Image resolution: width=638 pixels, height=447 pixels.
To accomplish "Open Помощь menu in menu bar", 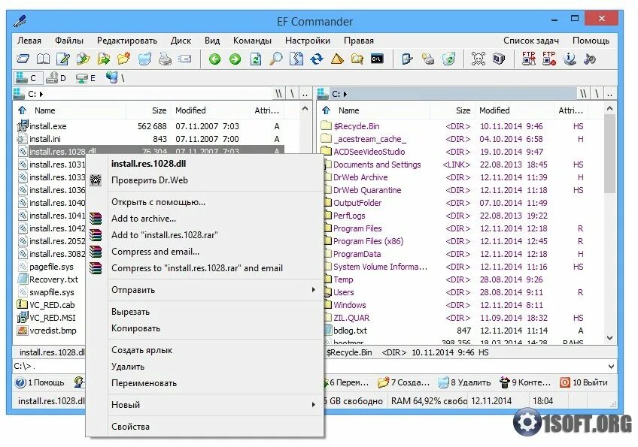I will [x=591, y=41].
